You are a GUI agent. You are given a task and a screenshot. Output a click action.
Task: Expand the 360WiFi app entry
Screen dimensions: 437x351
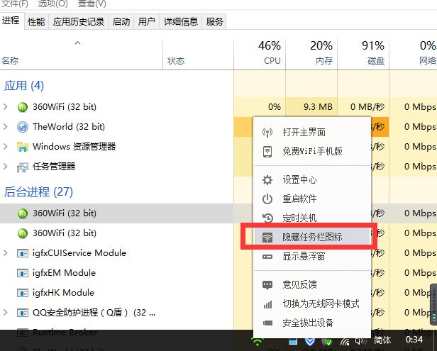tap(5, 106)
